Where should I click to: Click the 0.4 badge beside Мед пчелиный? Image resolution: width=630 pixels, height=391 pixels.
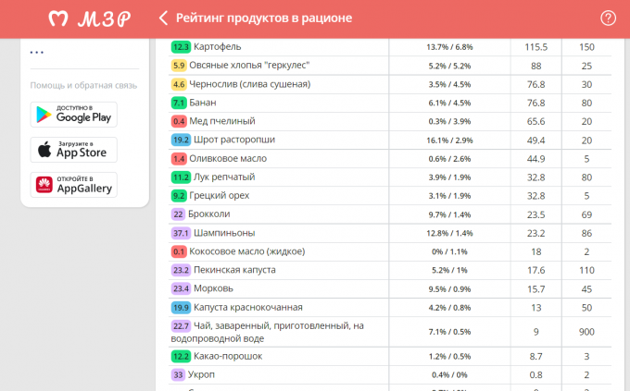point(179,121)
